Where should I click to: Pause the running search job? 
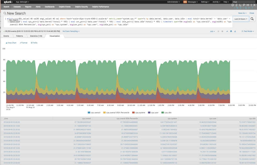pos(218,31)
